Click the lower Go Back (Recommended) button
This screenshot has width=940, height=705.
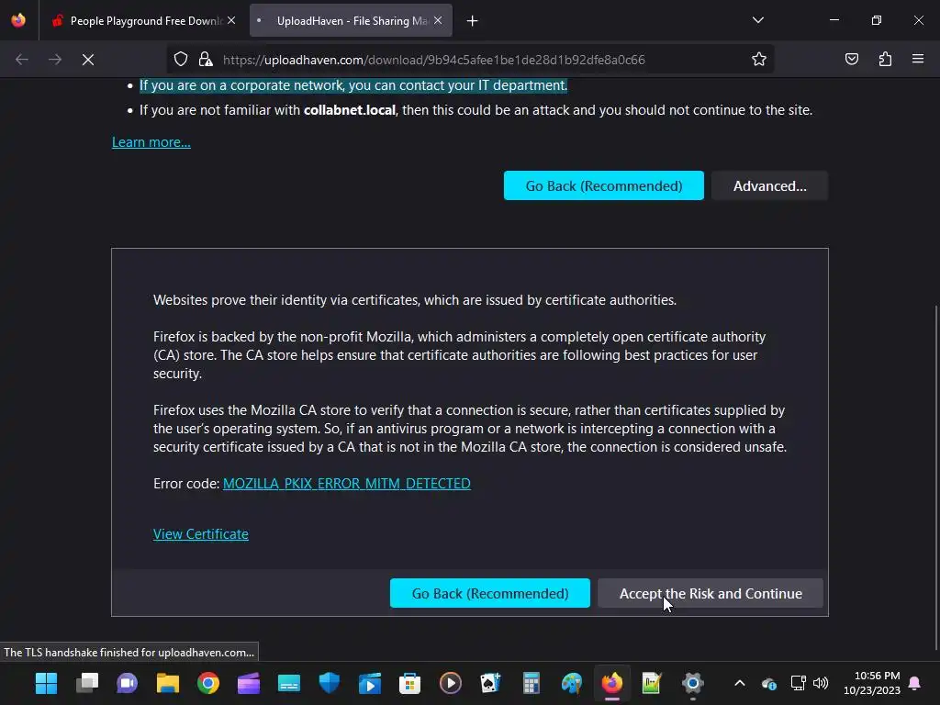[x=490, y=594]
